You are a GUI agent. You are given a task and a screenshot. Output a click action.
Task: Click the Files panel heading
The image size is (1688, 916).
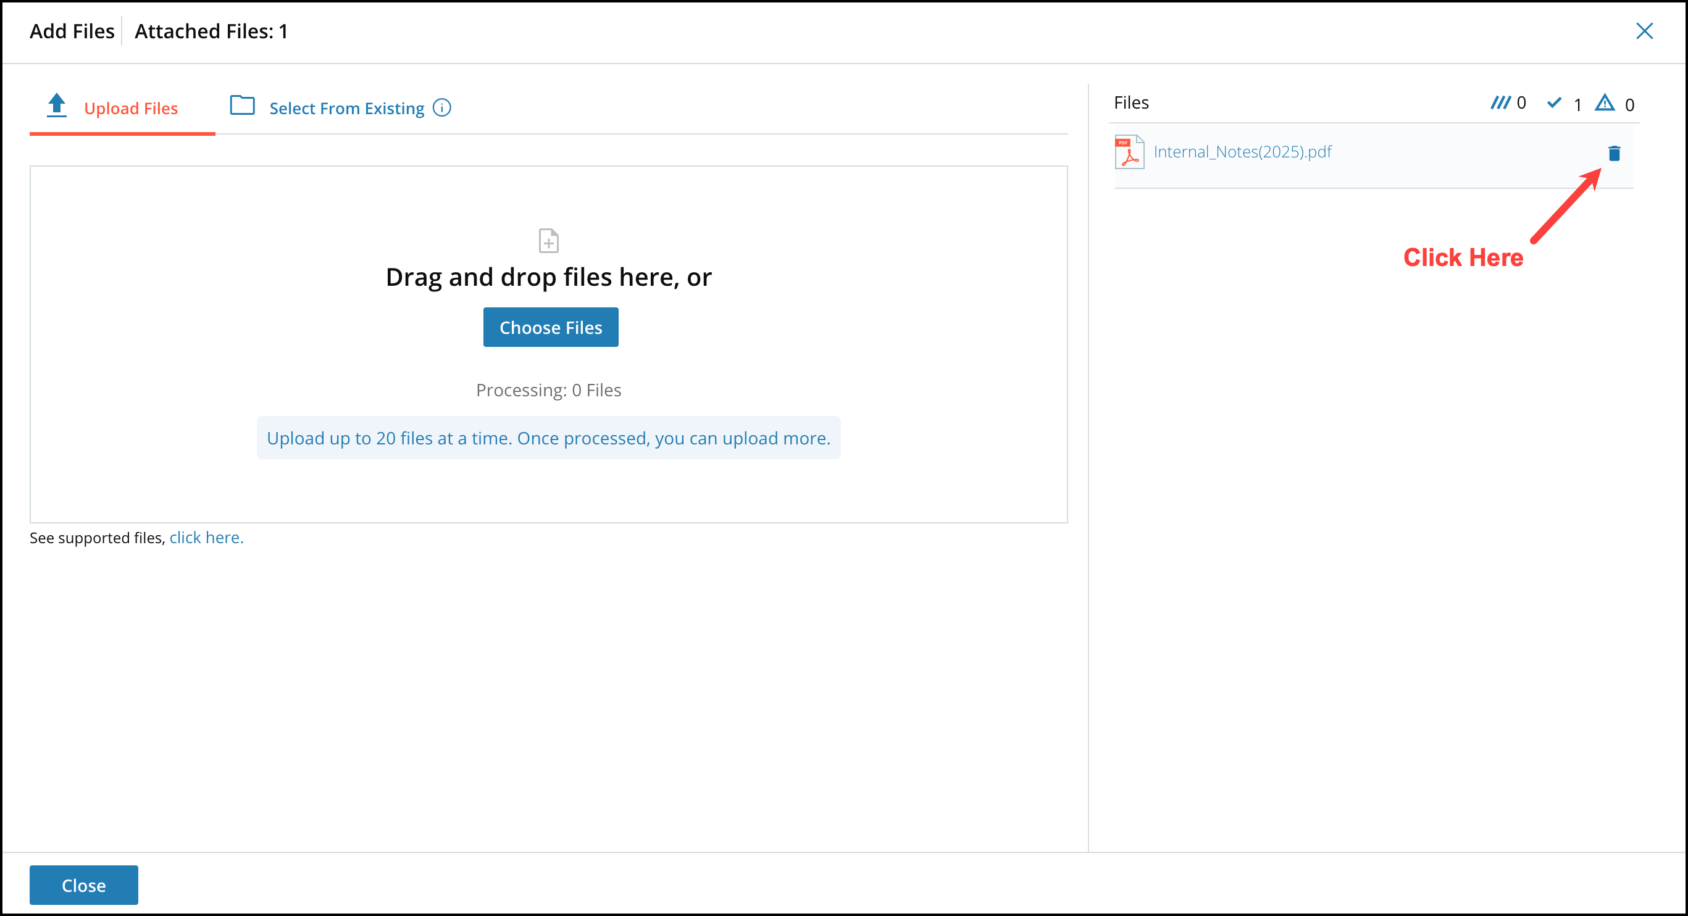pyautogui.click(x=1132, y=102)
